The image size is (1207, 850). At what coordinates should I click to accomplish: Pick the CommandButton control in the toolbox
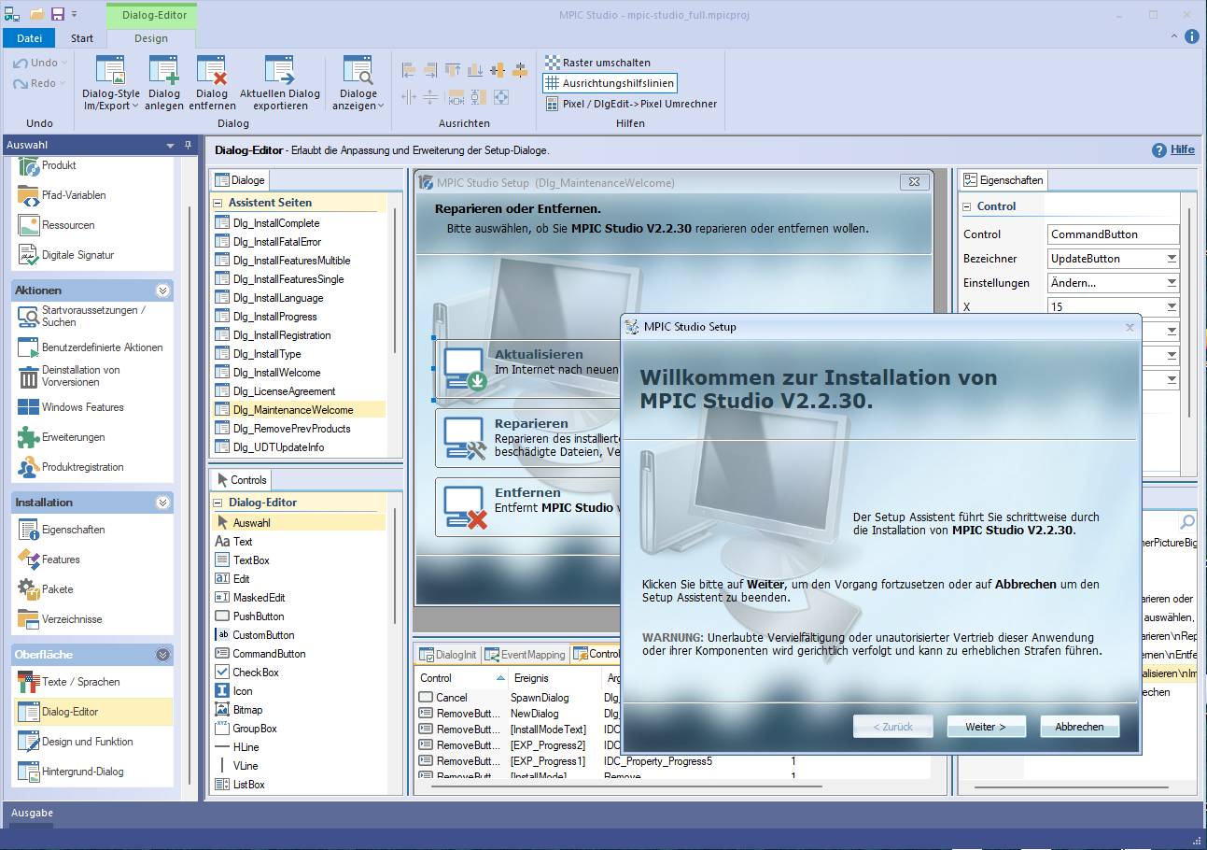269,654
